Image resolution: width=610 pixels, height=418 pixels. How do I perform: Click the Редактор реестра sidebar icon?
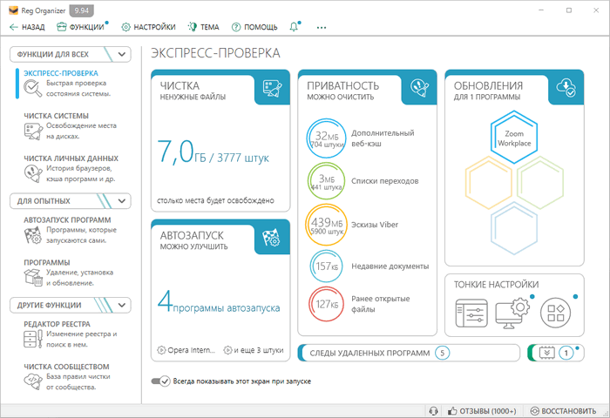tap(33, 339)
